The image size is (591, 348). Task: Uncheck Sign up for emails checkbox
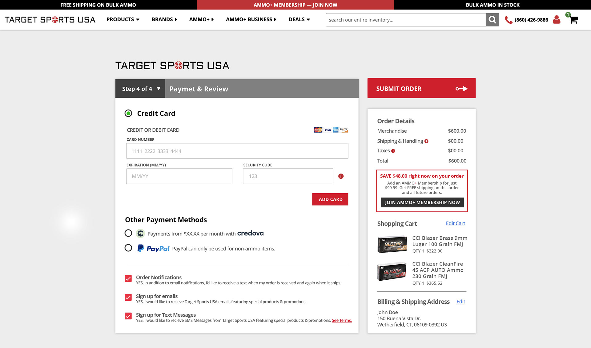128,297
